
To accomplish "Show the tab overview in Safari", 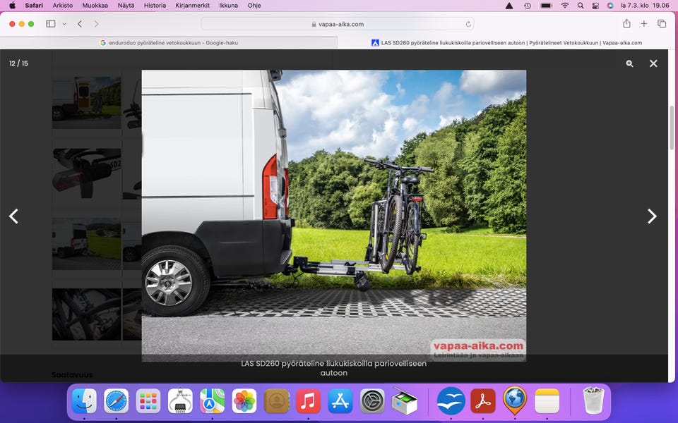I will click(x=662, y=24).
